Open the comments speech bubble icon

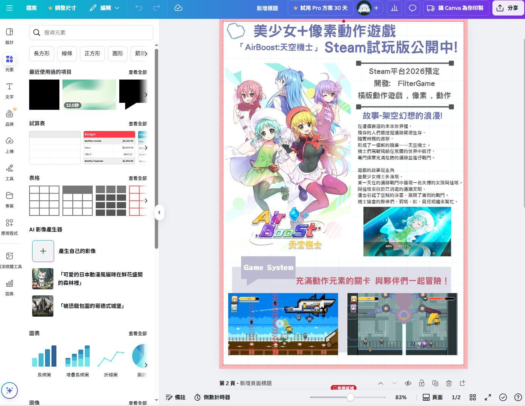pyautogui.click(x=413, y=8)
